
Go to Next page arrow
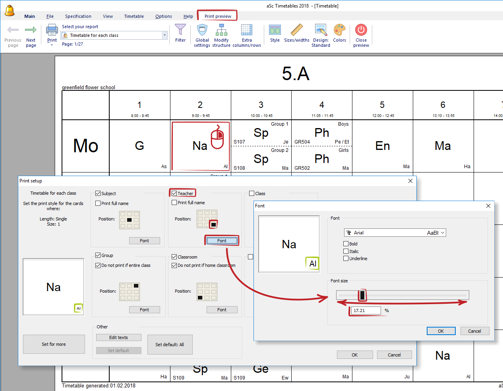31,31
